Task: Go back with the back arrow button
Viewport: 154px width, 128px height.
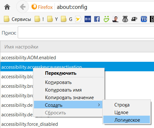Action: (22, 7)
